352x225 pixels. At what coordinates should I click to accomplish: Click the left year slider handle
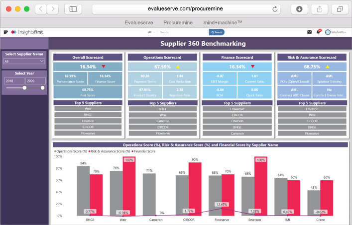[24, 88]
